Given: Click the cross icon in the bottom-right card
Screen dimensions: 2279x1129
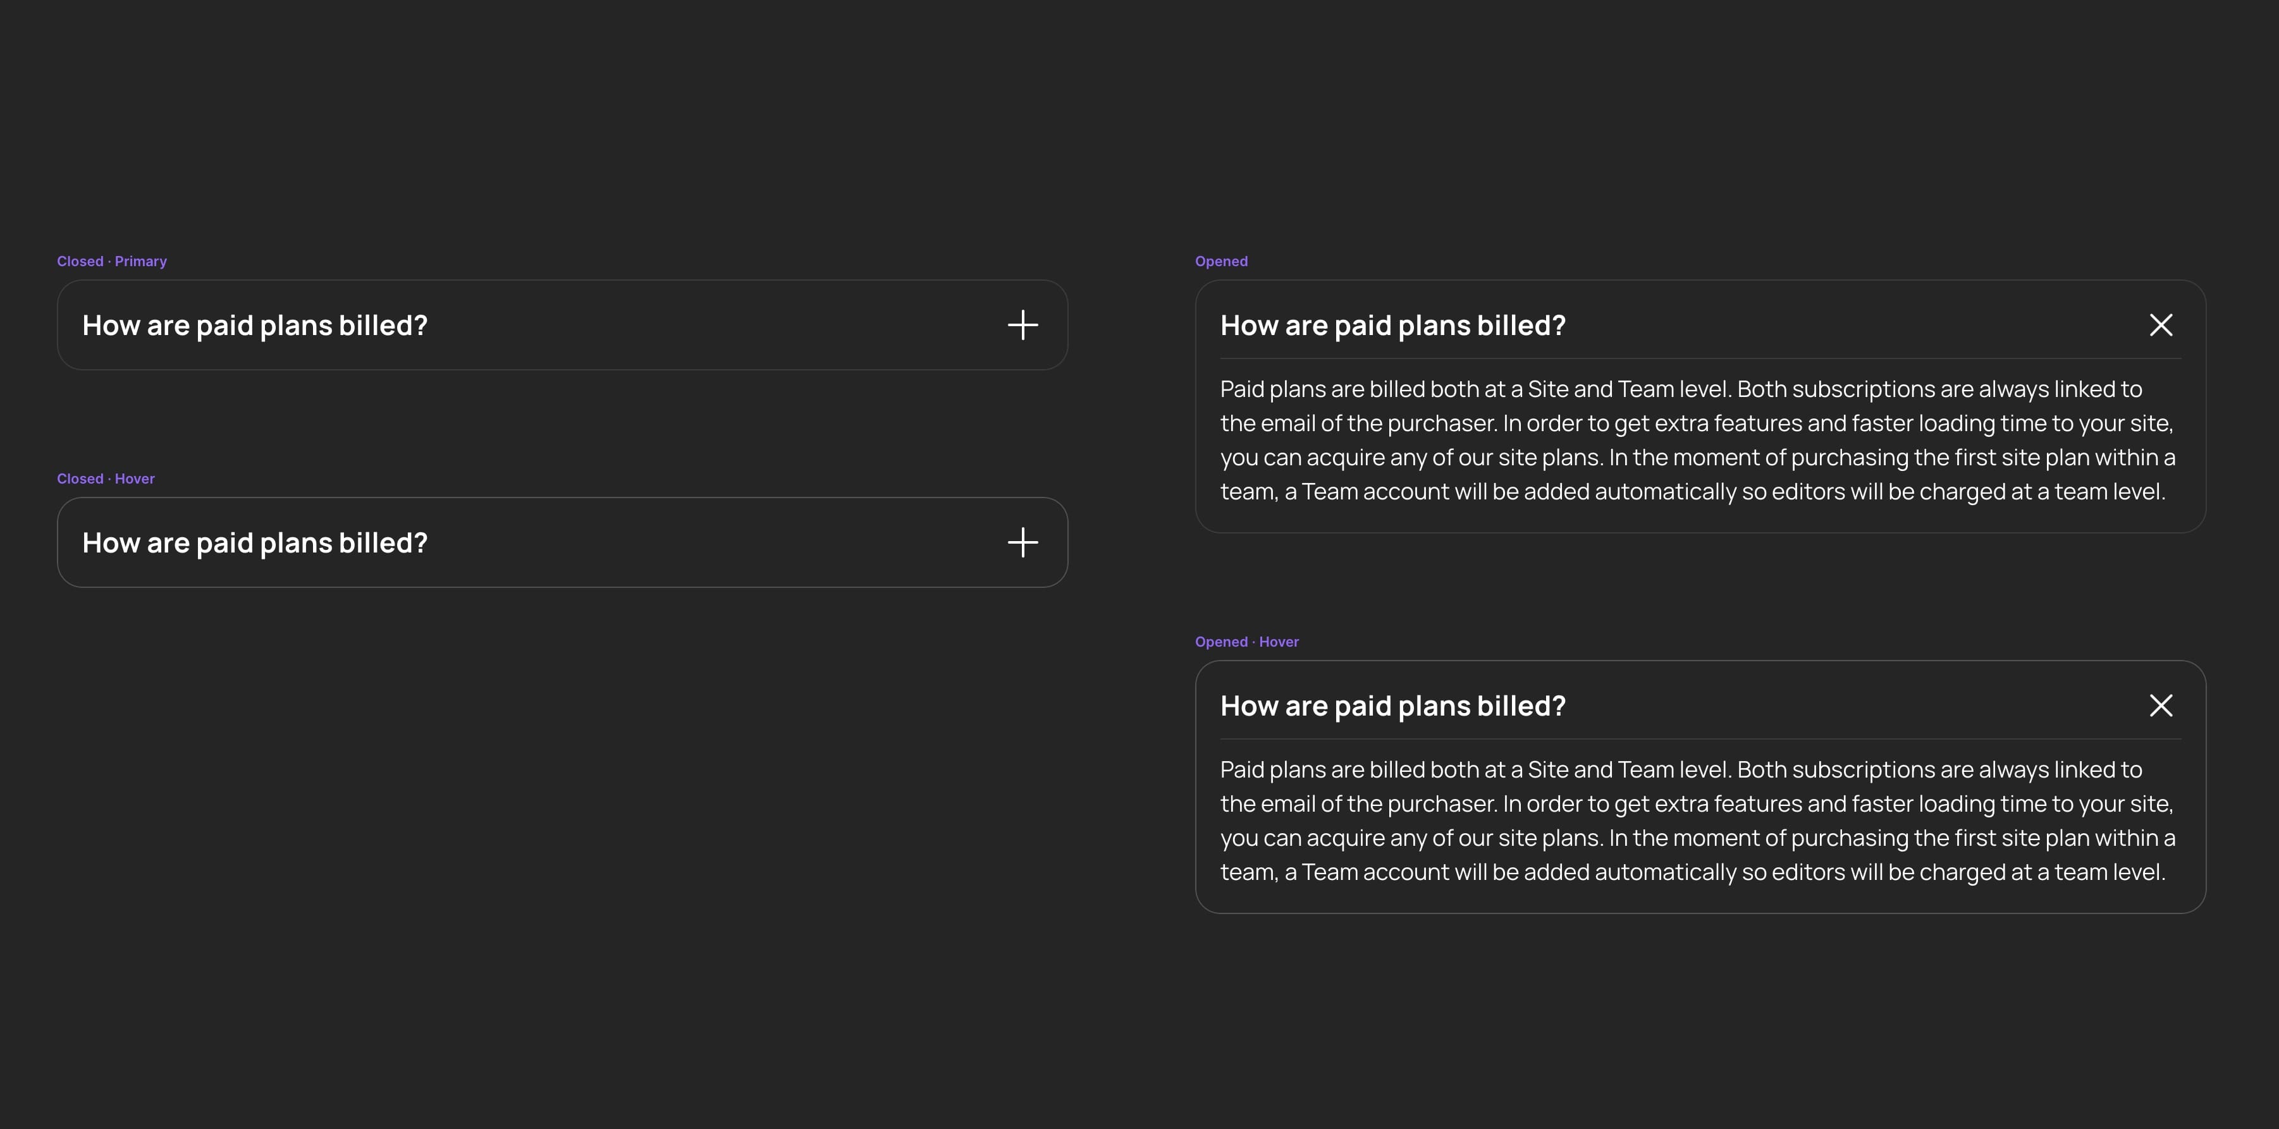Looking at the screenshot, I should click(2161, 705).
